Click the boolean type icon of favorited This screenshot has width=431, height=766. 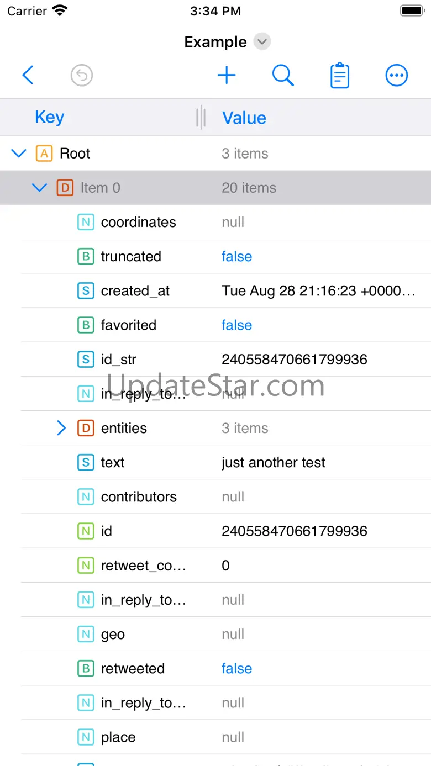pos(86,325)
